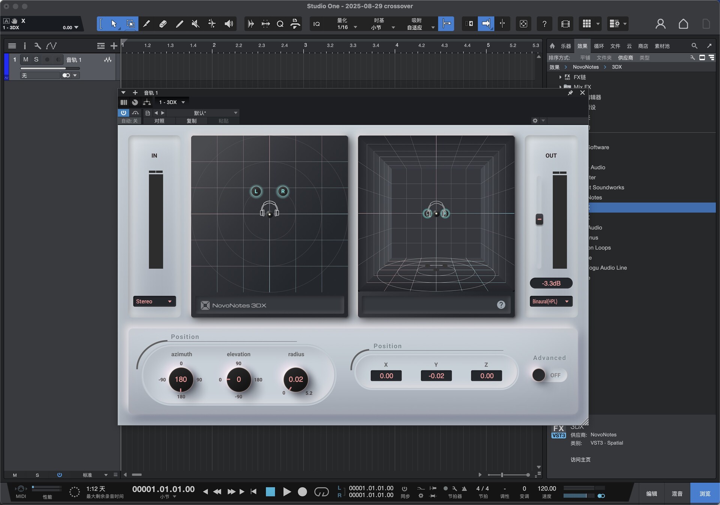Open the 访问主页 link

point(580,459)
